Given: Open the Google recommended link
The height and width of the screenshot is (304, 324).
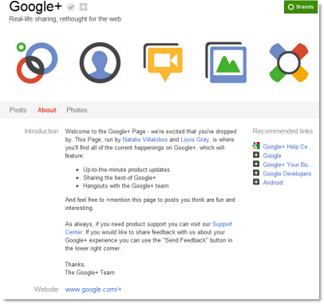Looking at the screenshot, I should (x=272, y=156).
